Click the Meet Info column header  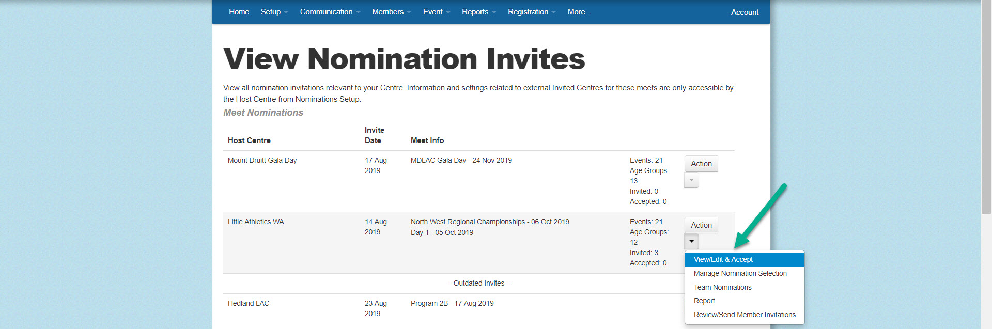[x=427, y=140]
